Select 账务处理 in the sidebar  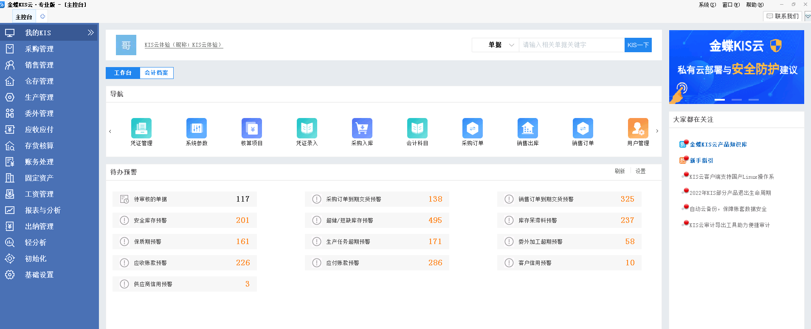tap(49, 162)
